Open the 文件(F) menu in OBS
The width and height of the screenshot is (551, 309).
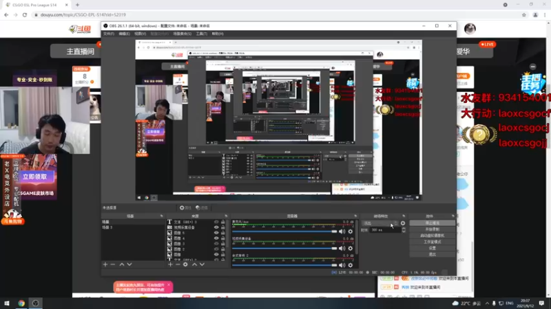point(109,34)
